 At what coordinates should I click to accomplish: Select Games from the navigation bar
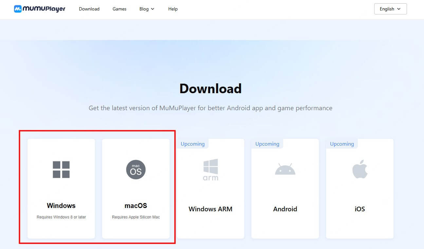[119, 9]
